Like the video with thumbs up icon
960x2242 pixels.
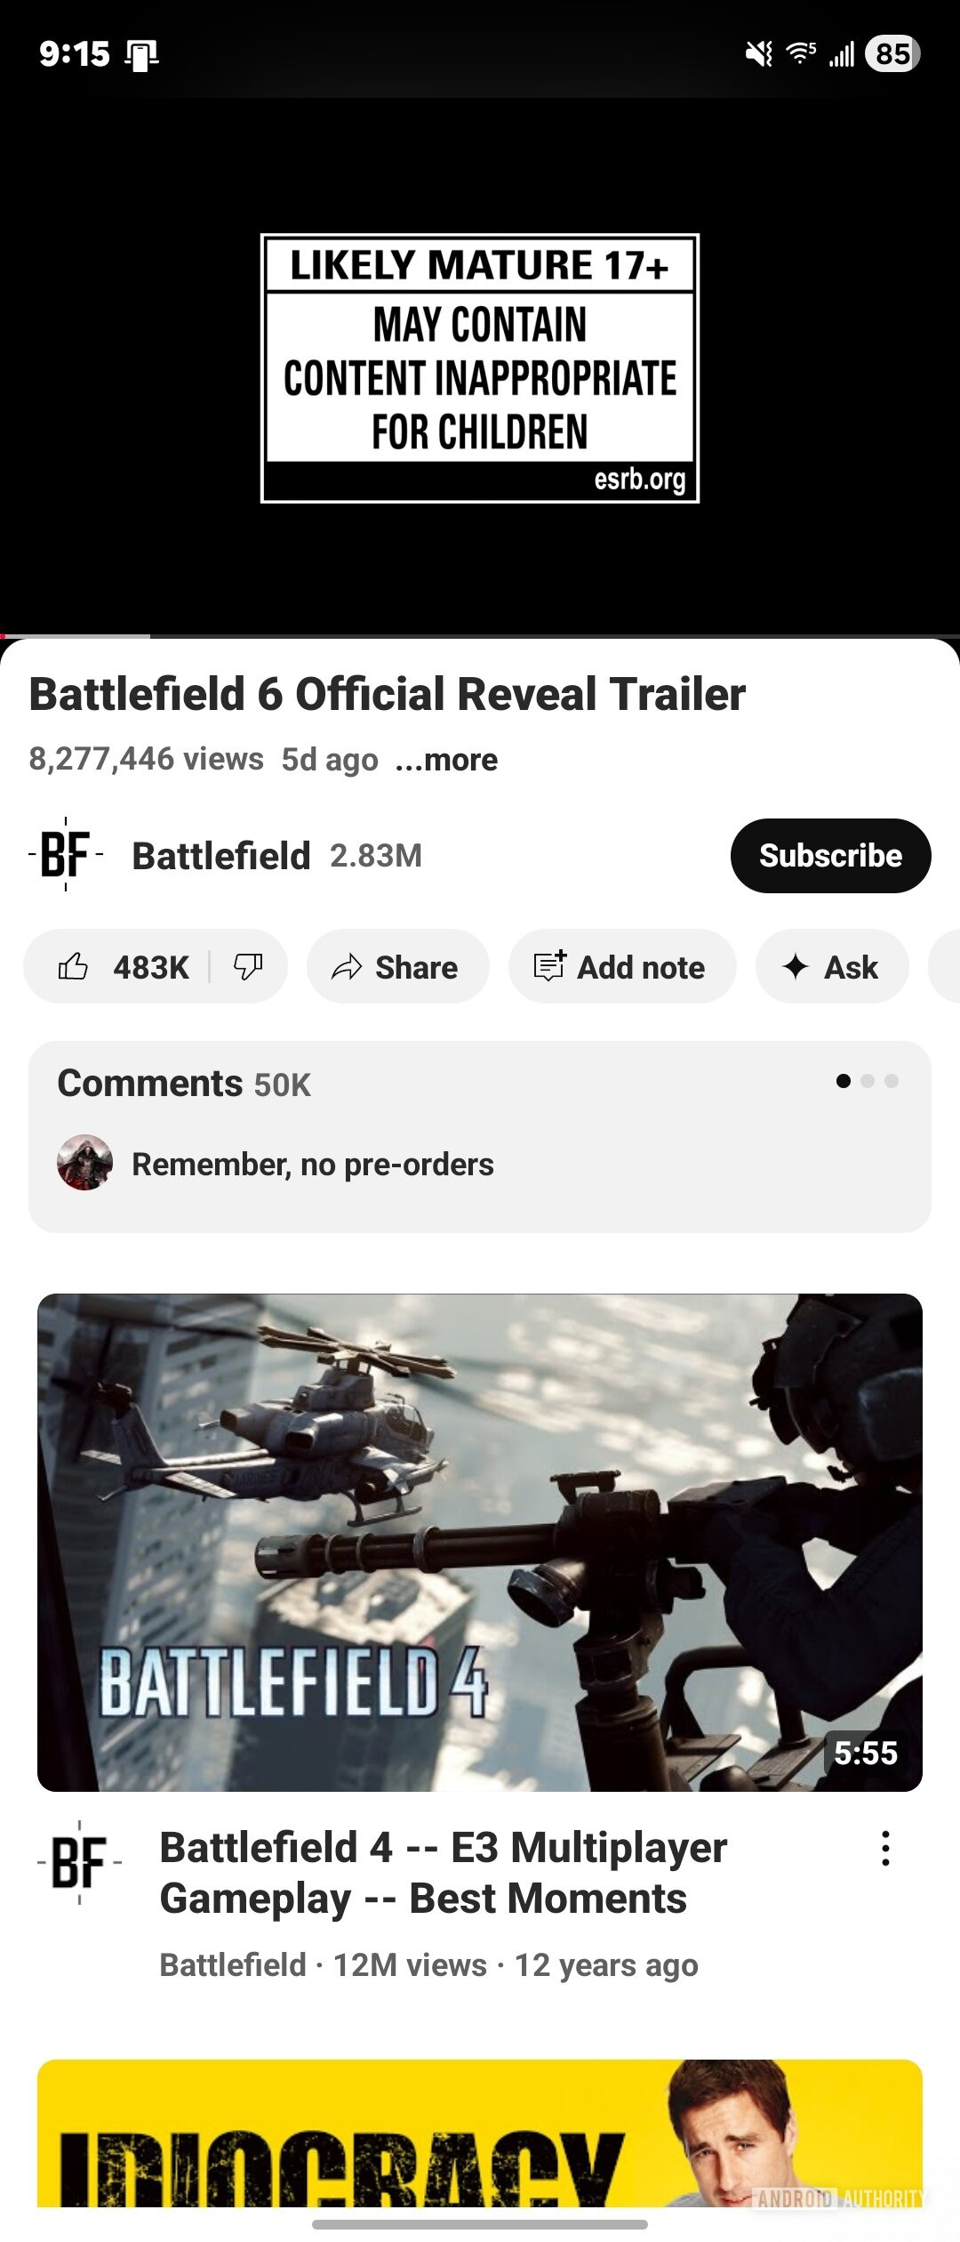coord(123,967)
